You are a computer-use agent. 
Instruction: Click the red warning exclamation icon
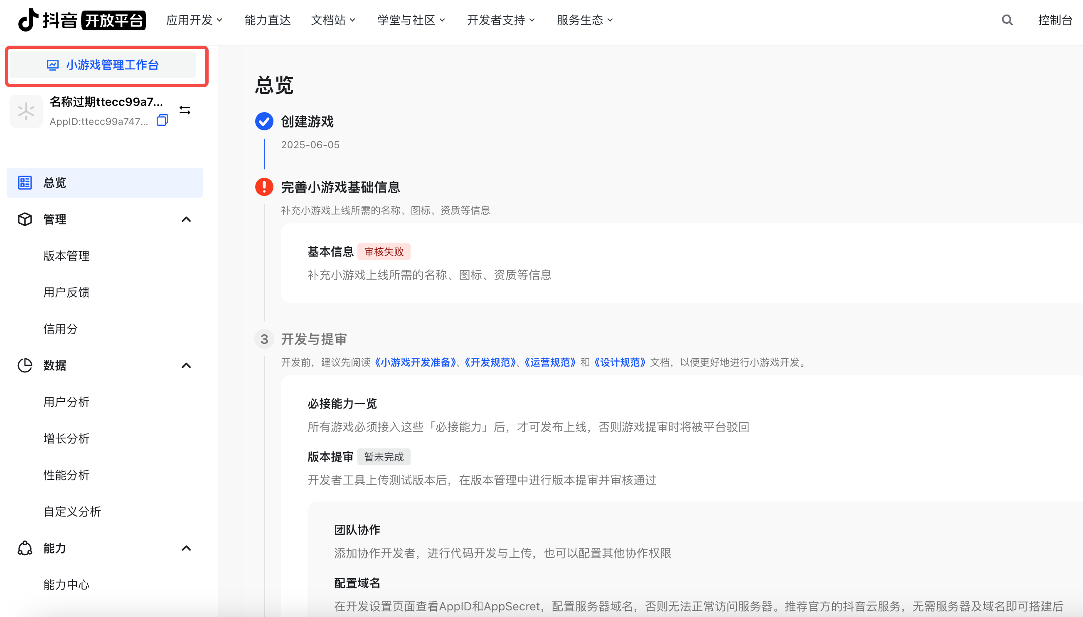(x=264, y=187)
